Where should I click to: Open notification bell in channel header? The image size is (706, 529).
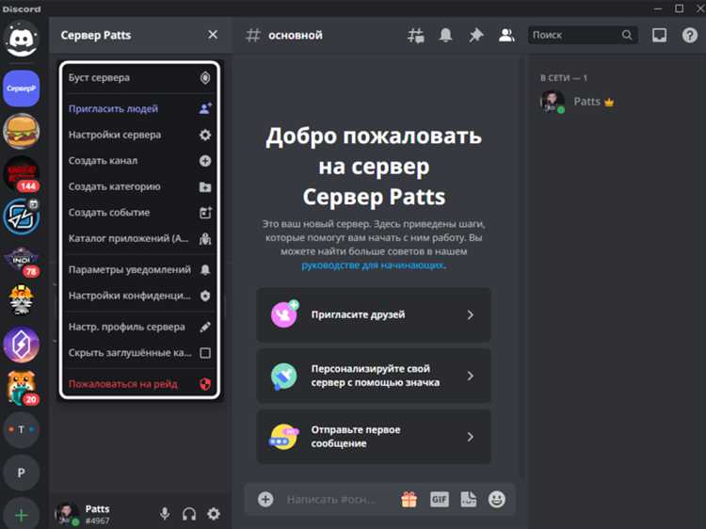tap(445, 35)
